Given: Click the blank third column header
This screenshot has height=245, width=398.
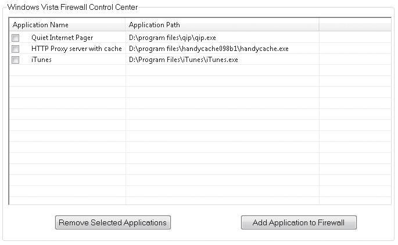Looking at the screenshot, I should [355, 25].
